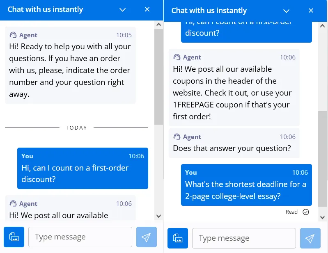Send message with left paper plane icon
Viewport: 328px width, 253px height.
point(147,237)
